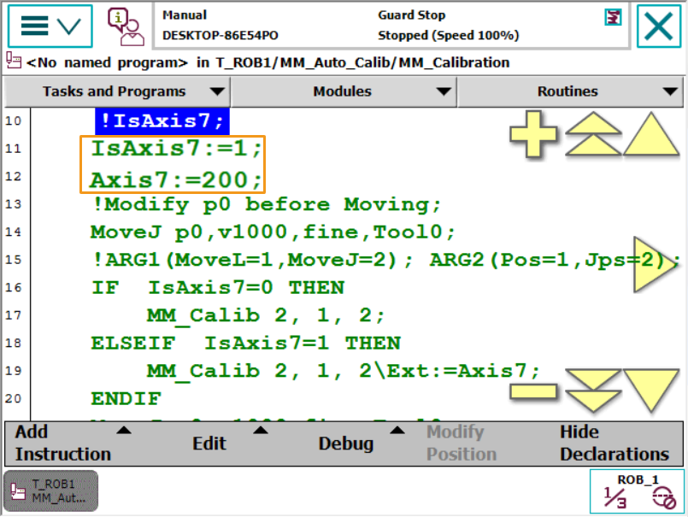Page up using double up arrow
Viewport: 688px width, 517px height.
pos(593,134)
